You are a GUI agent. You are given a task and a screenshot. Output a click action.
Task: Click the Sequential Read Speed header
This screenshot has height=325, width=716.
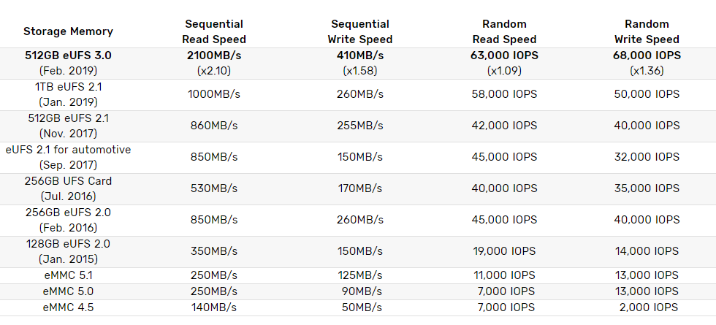(x=214, y=32)
